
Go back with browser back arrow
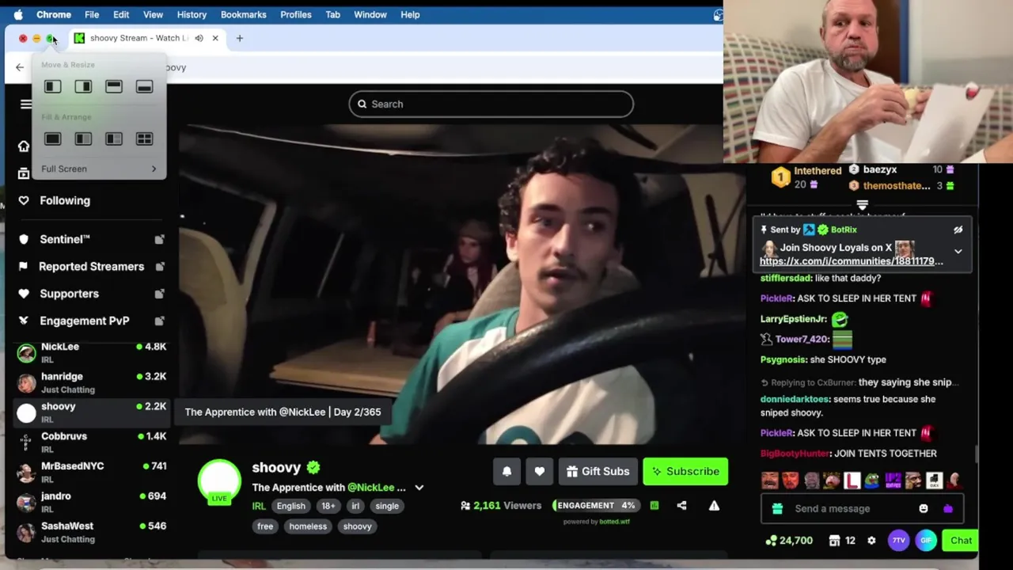click(x=20, y=67)
